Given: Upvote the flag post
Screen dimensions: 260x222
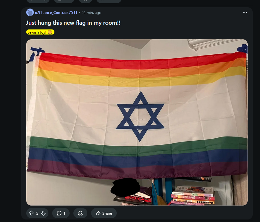Looking at the screenshot, I should tap(31, 213).
